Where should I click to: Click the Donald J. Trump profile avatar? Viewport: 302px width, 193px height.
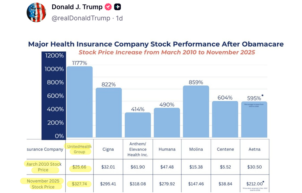pyautogui.click(x=36, y=12)
